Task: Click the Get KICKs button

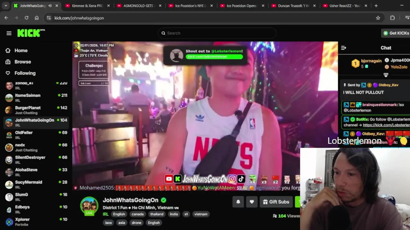Action: click(396, 33)
